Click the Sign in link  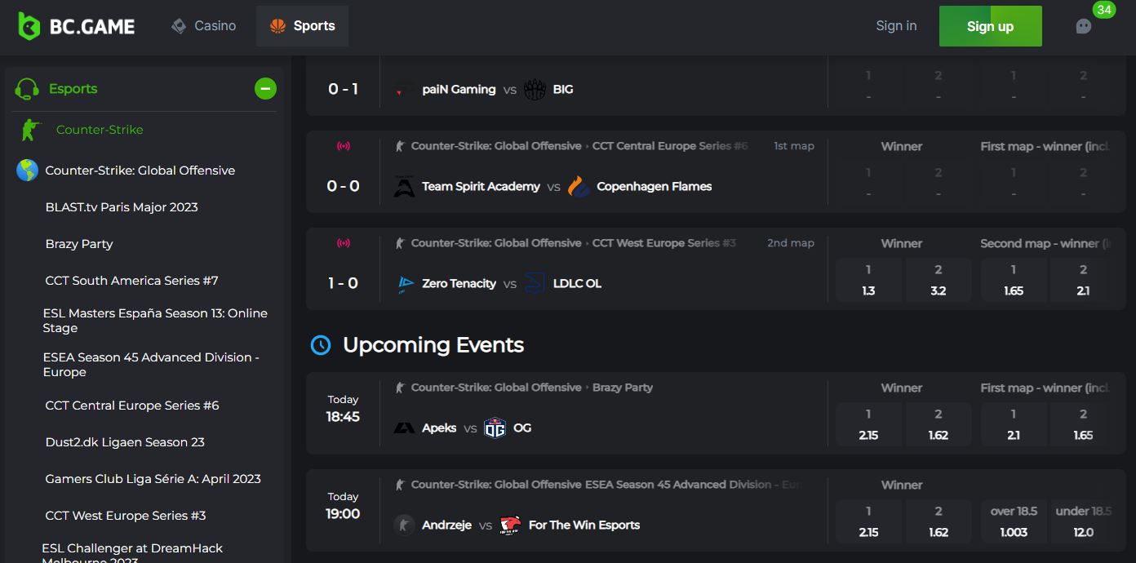click(x=896, y=26)
